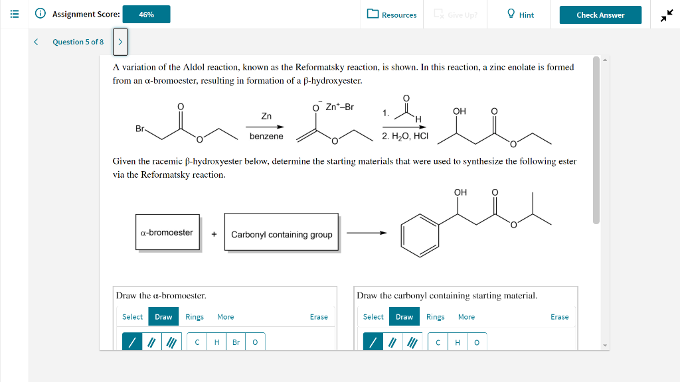The width and height of the screenshot is (680, 382).
Task: Select the double bond tool in the α-bromoester editor
Action: (x=150, y=342)
